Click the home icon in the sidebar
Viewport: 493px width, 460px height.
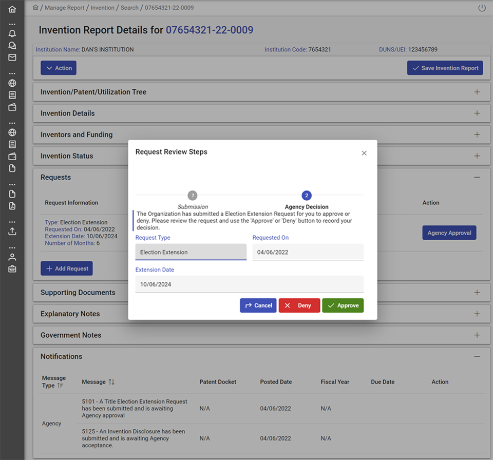12,9
